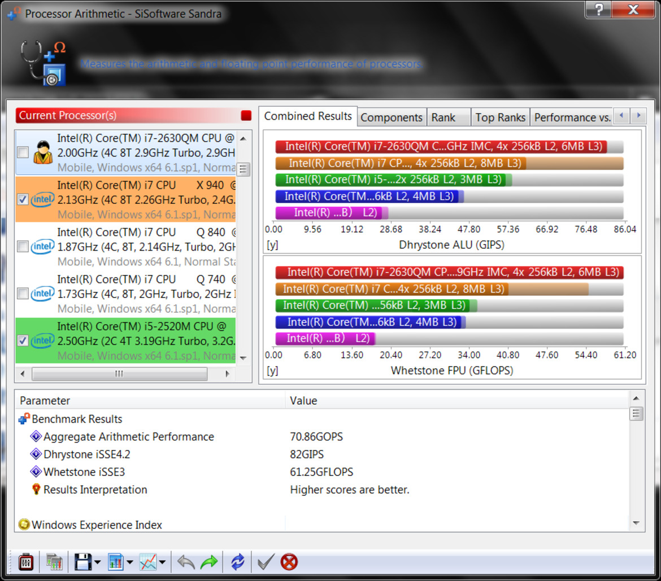Image resolution: width=661 pixels, height=581 pixels.
Task: Open the save icon dropdown arrow
Action: 98,562
